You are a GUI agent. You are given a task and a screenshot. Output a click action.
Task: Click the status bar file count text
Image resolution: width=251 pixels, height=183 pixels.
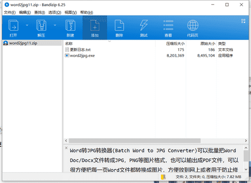click(x=208, y=177)
